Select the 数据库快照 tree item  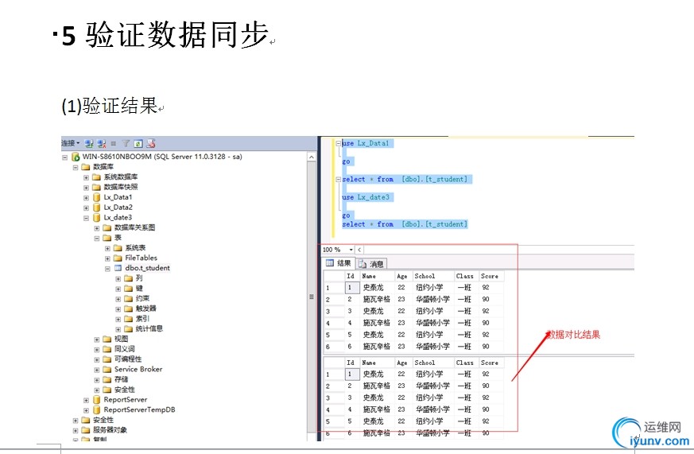(121, 187)
